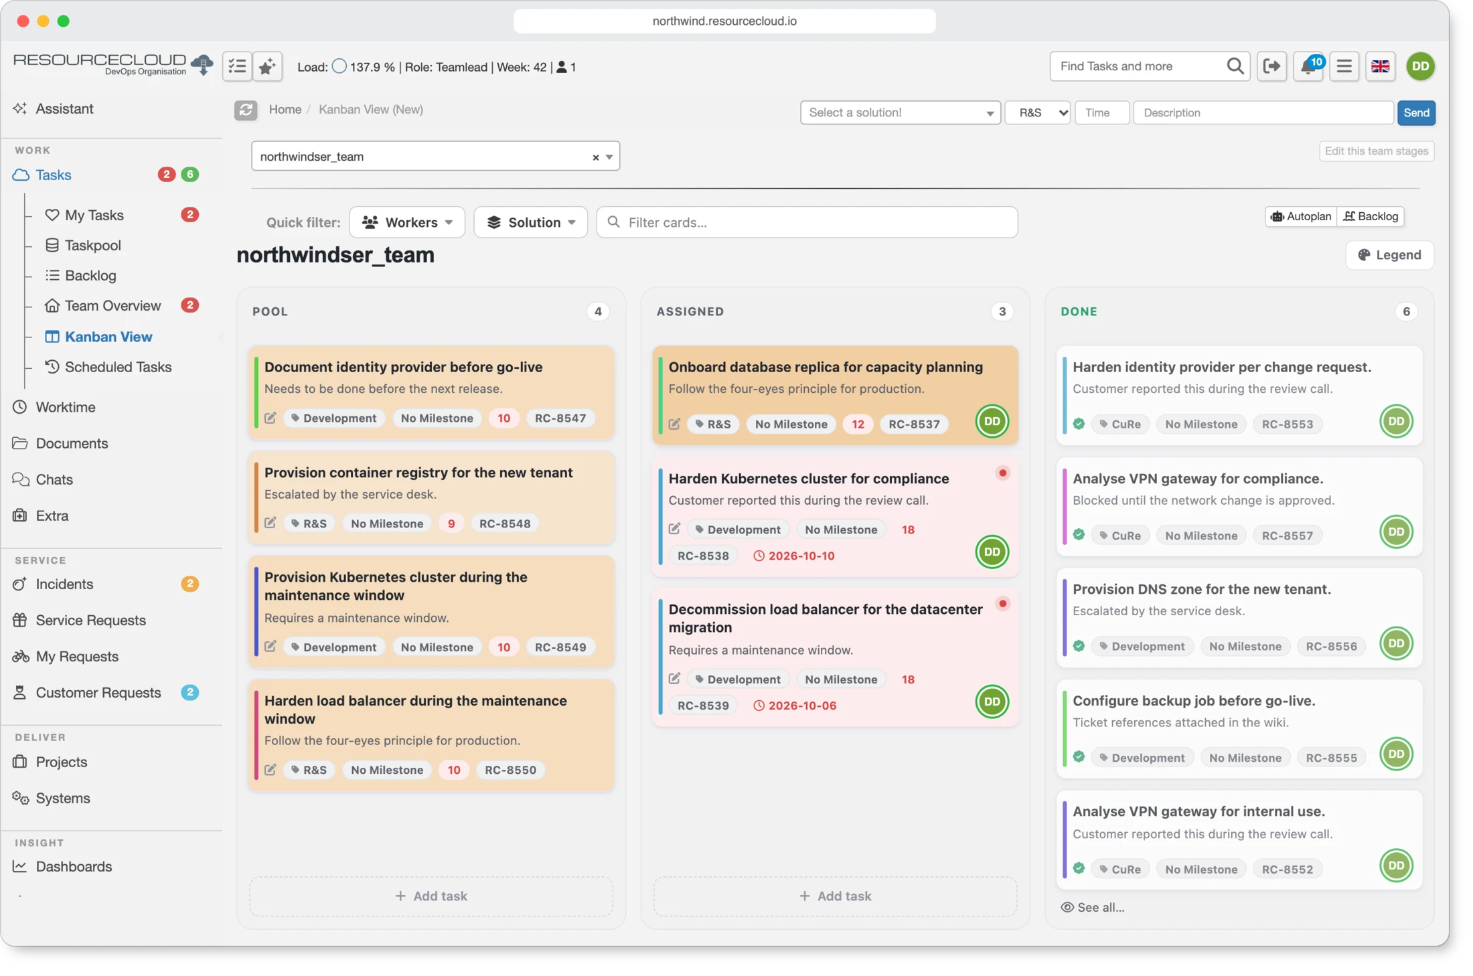The width and height of the screenshot is (1473, 976).
Task: Open the task list icon in top toolbar
Action: click(x=237, y=66)
